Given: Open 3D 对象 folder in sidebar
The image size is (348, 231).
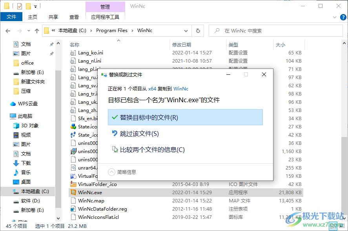Looking at the screenshot, I should click(29, 126).
